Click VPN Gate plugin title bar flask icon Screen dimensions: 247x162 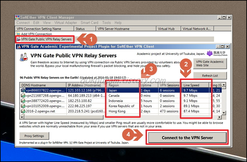click(19, 47)
